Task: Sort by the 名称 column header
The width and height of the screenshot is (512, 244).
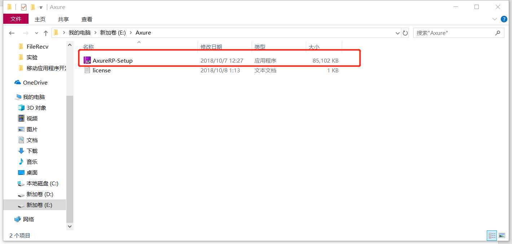Action: pyautogui.click(x=88, y=47)
